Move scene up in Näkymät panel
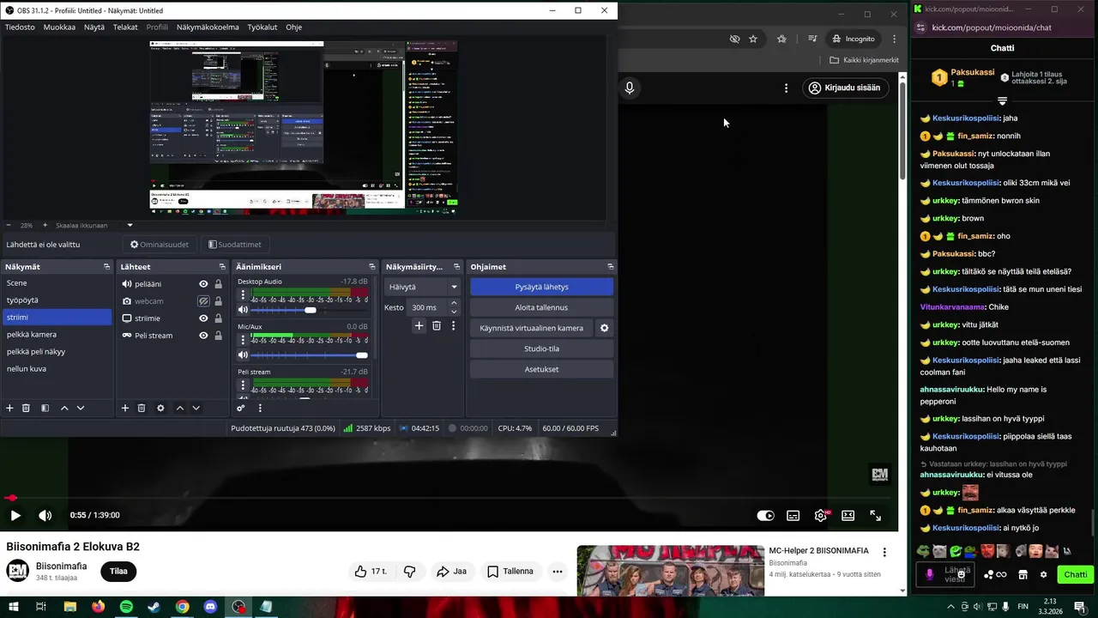This screenshot has height=618, width=1098. tap(64, 409)
